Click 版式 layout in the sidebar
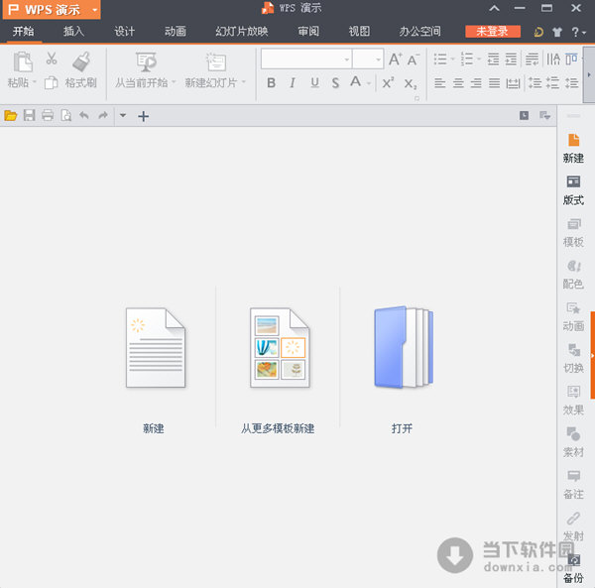Image resolution: width=595 pixels, height=588 pixels. [x=573, y=190]
